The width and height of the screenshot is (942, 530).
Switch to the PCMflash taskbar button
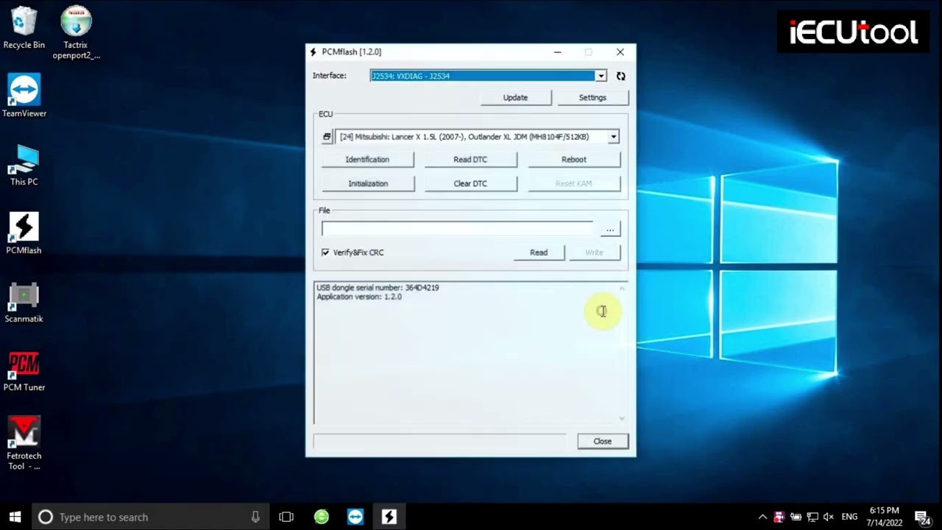pos(389,517)
